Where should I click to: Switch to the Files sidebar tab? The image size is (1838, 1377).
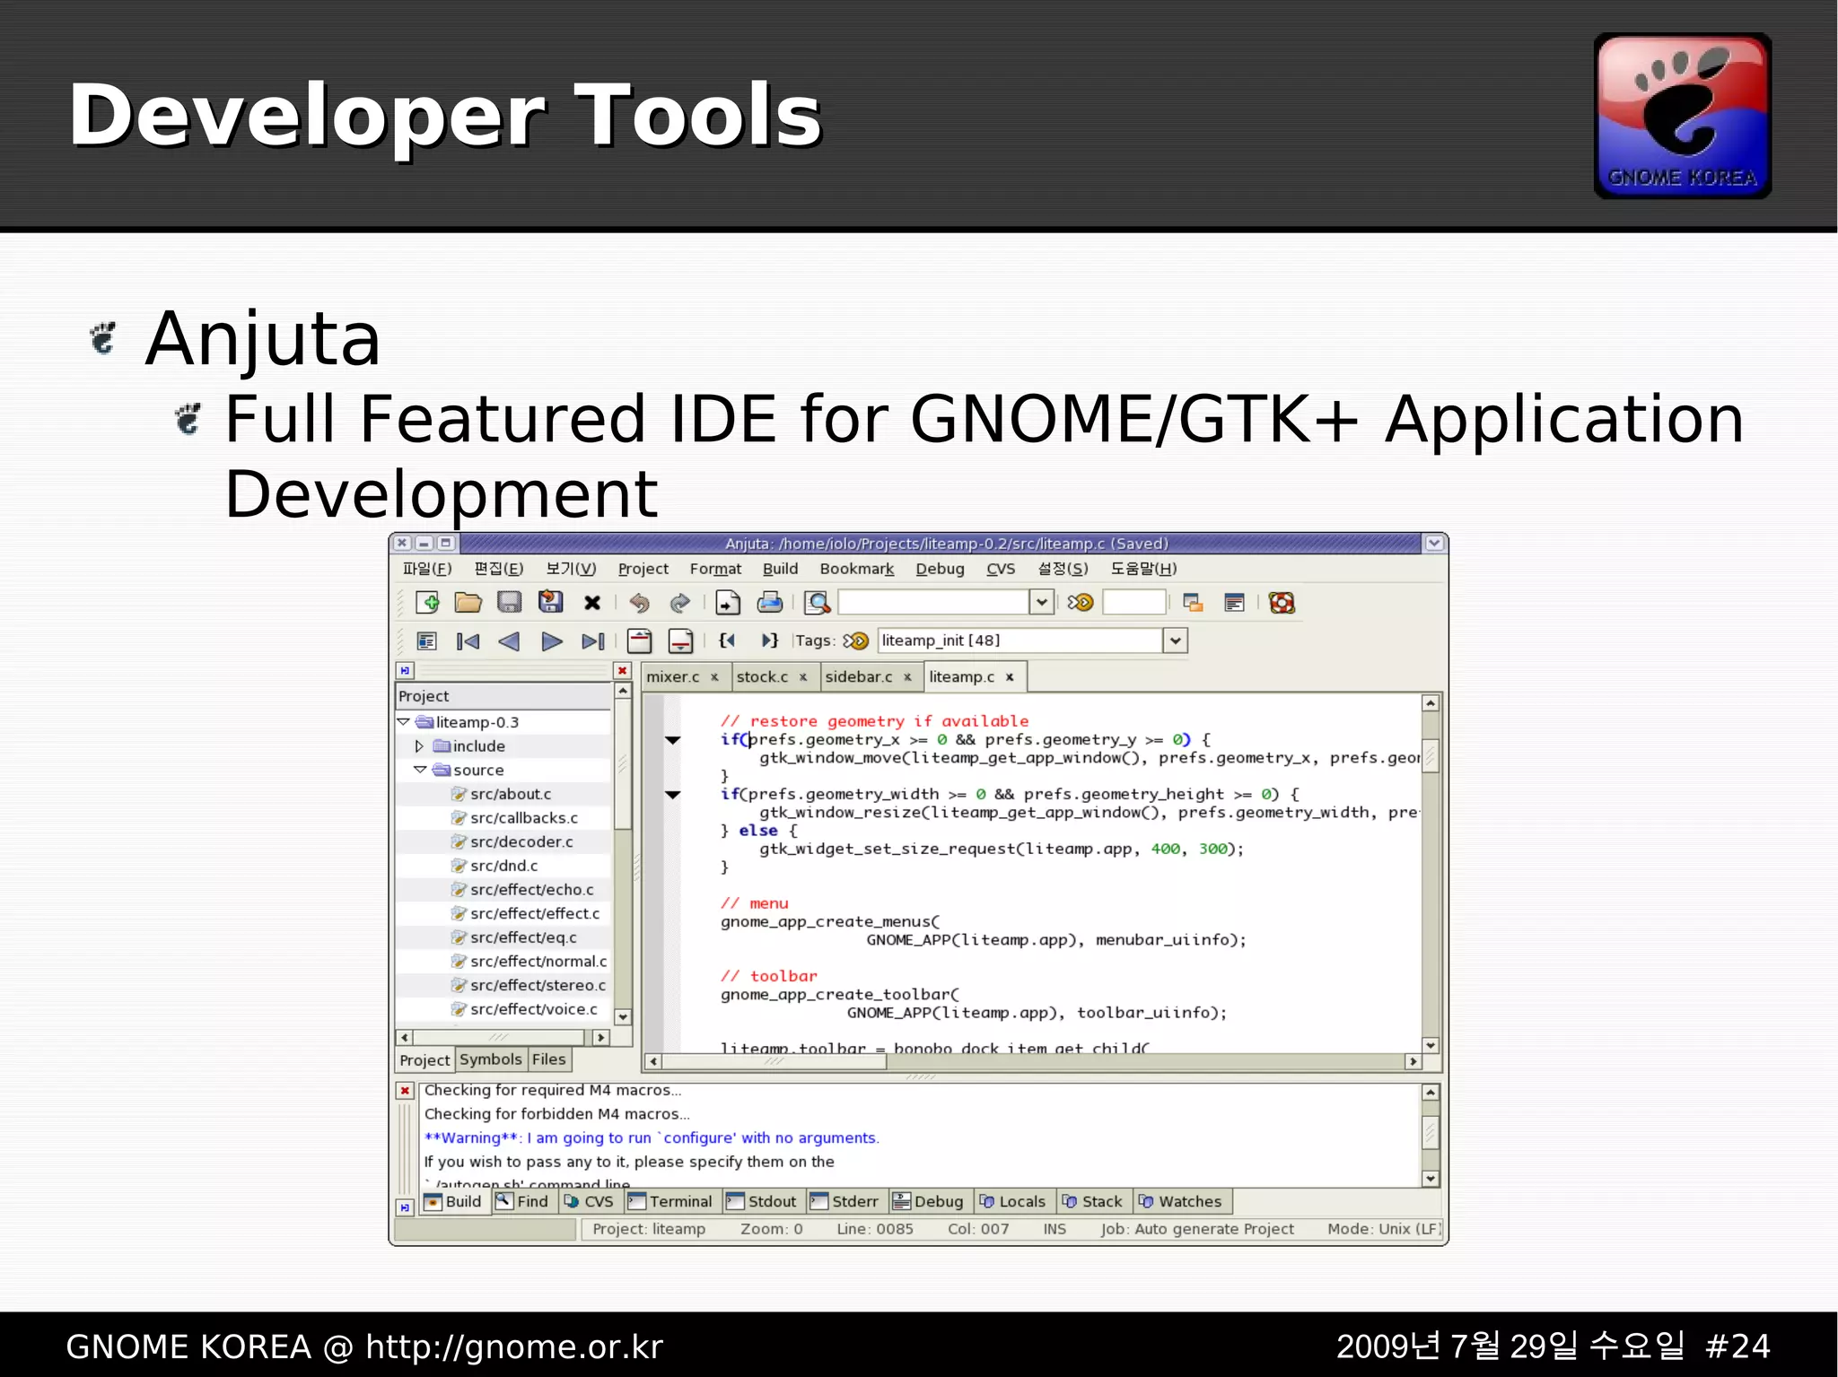pyautogui.click(x=548, y=1059)
